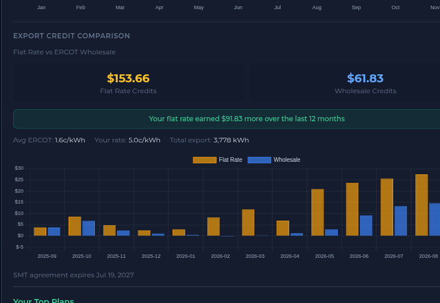The image size is (440, 303).
Task: Click the 2025-09 Wholesale bar
Action: 54,232
